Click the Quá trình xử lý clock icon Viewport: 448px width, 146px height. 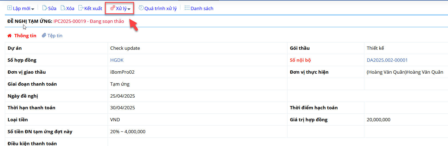pyautogui.click(x=141, y=8)
